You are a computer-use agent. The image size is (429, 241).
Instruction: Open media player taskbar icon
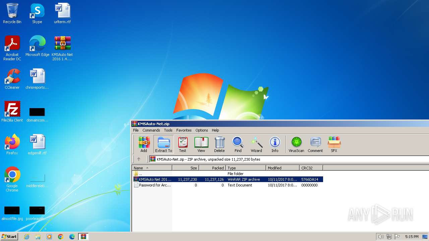point(49,237)
